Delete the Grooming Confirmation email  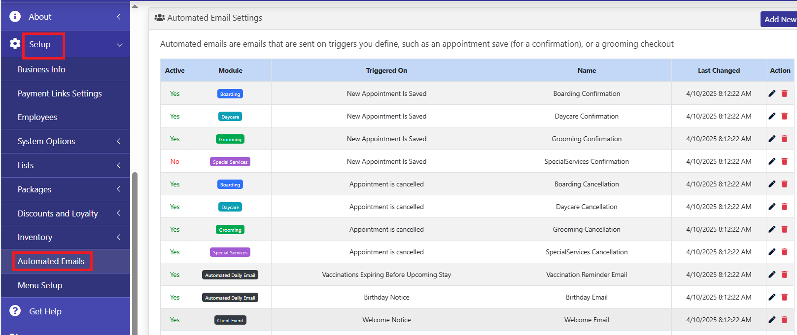(x=785, y=139)
